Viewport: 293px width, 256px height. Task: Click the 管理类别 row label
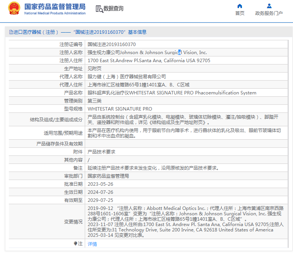click(73, 101)
